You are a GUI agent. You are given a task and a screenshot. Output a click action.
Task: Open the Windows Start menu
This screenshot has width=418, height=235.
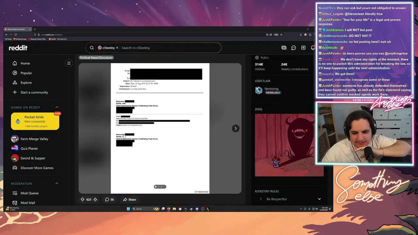(x=128, y=209)
